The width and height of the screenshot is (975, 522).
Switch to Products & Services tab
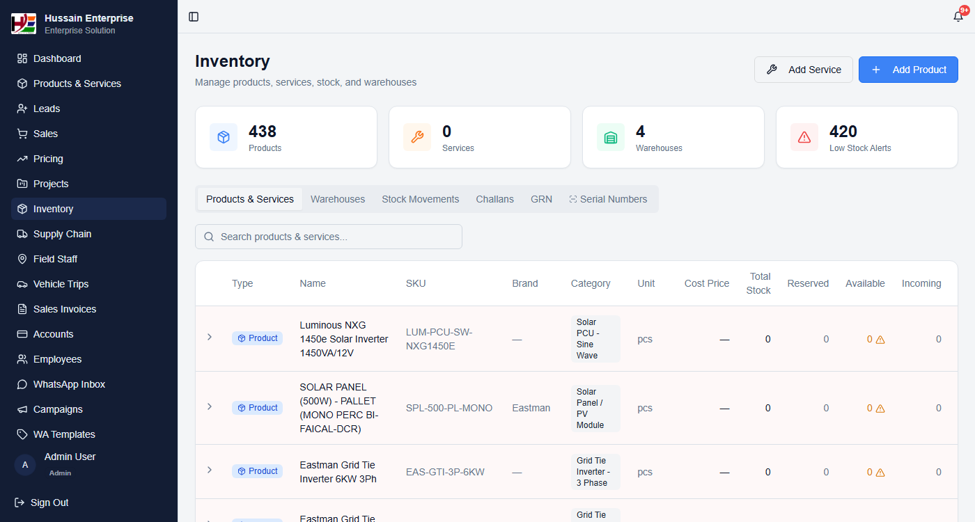tap(250, 199)
